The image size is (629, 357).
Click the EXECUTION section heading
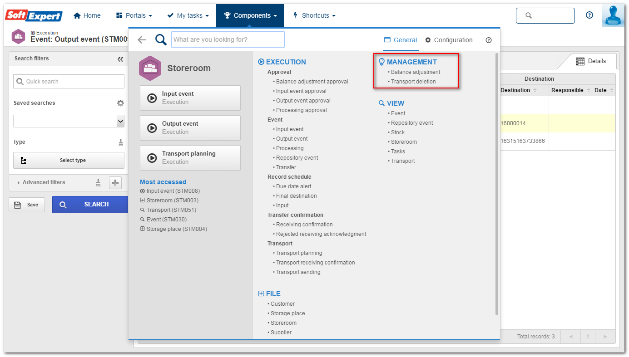(282, 62)
